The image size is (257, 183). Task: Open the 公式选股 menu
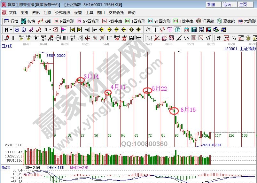[x=62, y=13]
